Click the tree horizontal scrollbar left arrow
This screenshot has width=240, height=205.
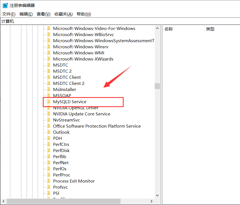tap(4, 201)
